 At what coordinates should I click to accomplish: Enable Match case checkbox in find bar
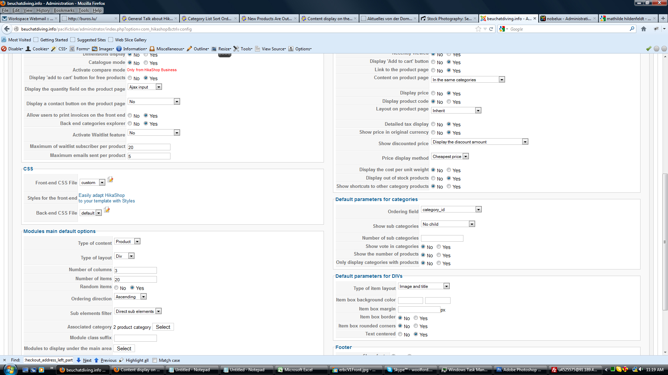[155, 360]
